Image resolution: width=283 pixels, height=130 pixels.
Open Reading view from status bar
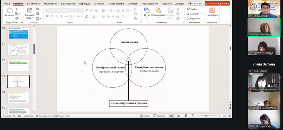click(x=186, y=116)
